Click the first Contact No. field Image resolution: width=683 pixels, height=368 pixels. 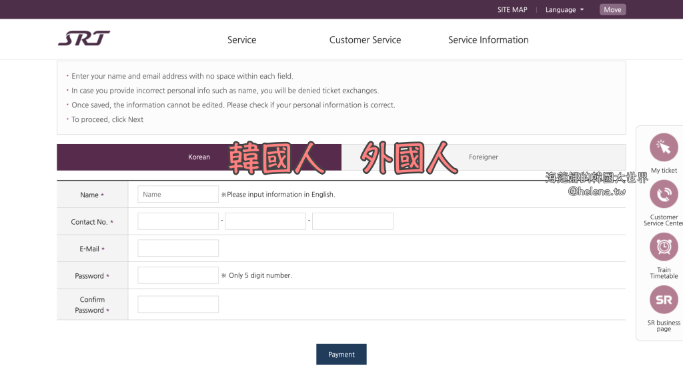pyautogui.click(x=178, y=221)
